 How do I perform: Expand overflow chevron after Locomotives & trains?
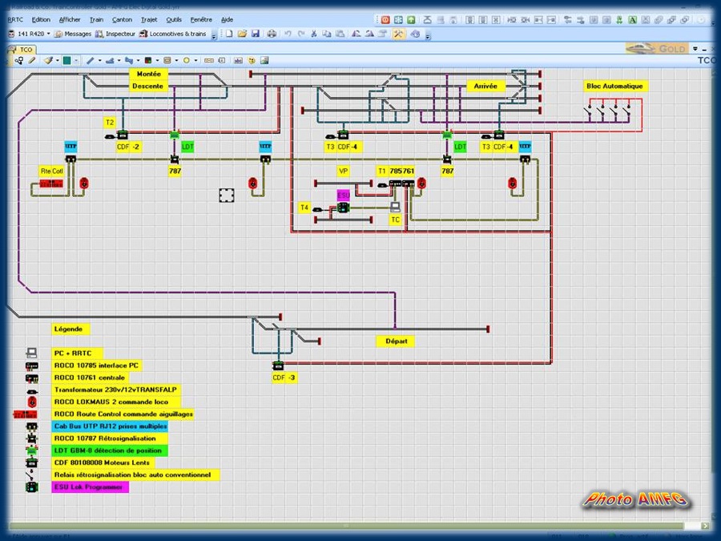pos(214,36)
